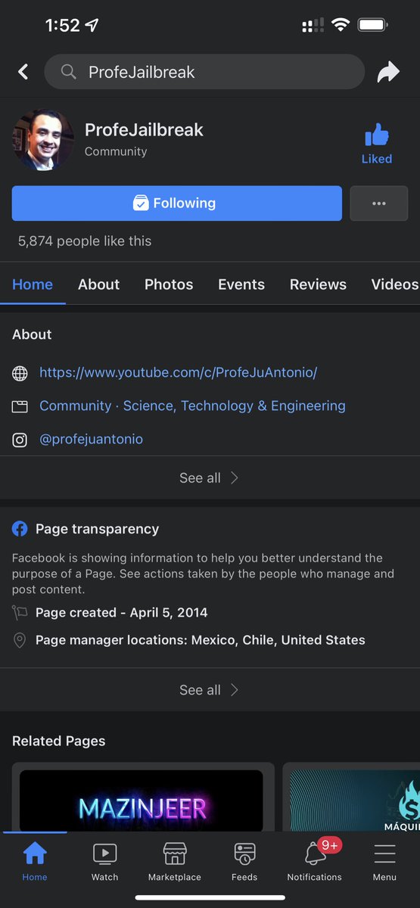Tap the share arrow icon

click(388, 73)
